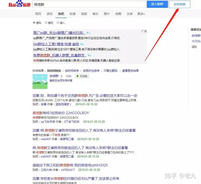Open the ad link 推广qq群_专业q群推广
This screenshot has height=184, width=201.
point(59,33)
